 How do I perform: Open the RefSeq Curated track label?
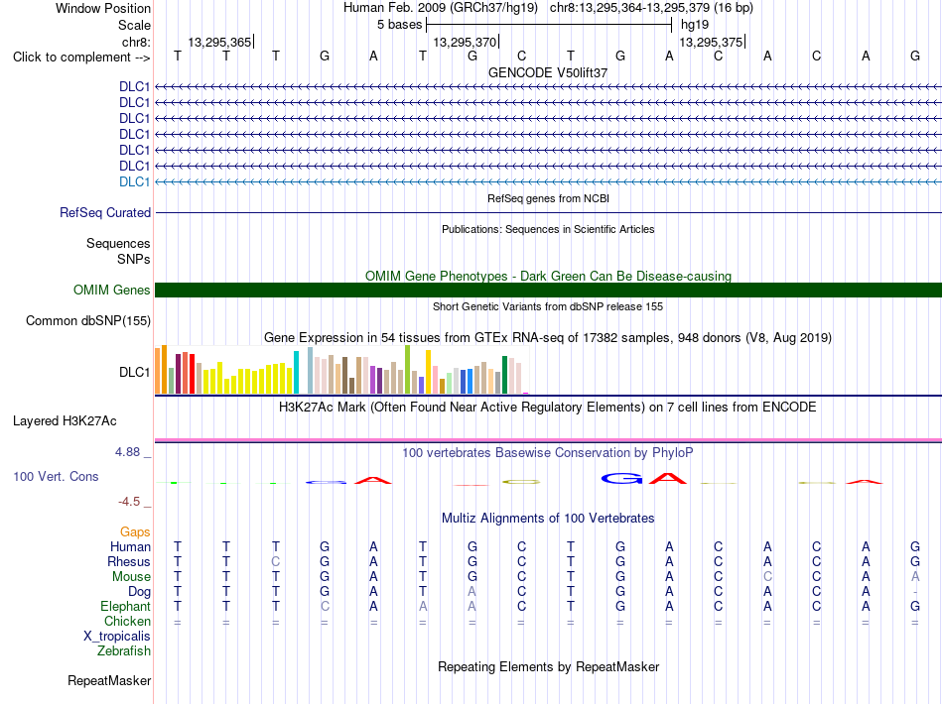click(105, 212)
